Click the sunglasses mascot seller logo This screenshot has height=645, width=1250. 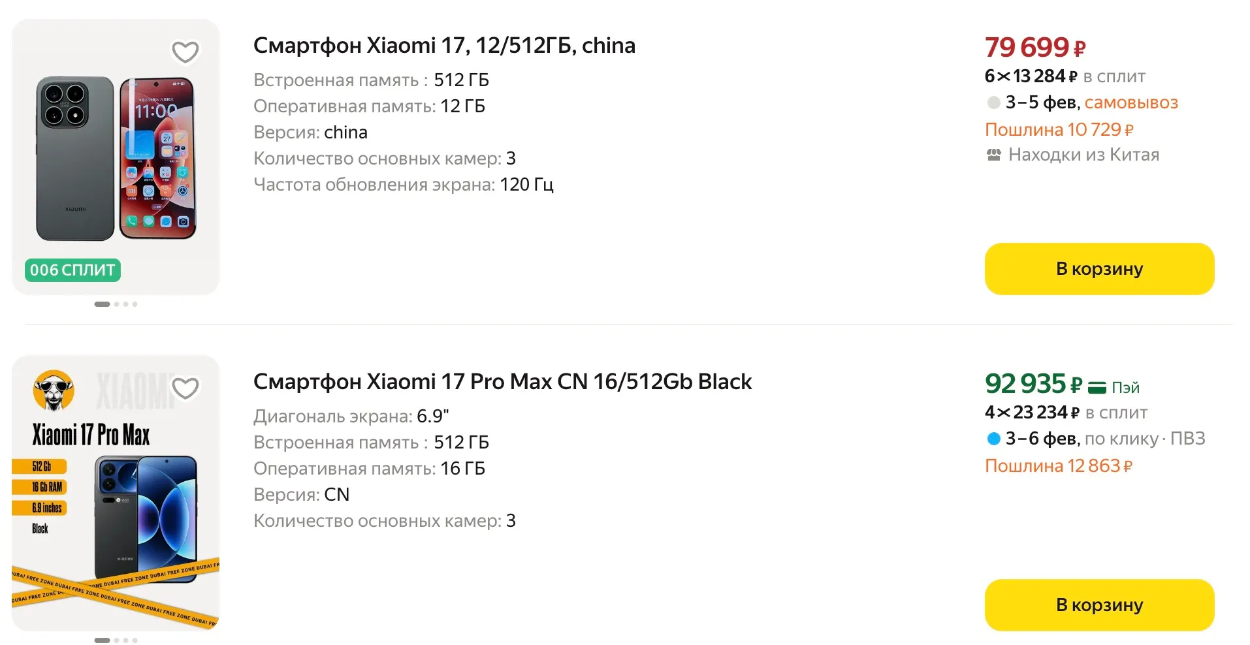pyautogui.click(x=54, y=390)
